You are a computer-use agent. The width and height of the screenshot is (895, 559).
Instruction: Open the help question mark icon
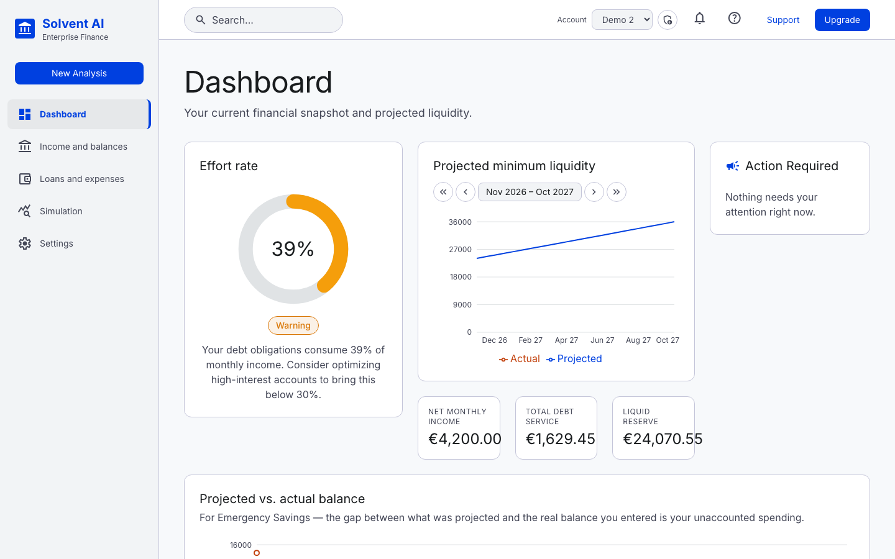coord(735,19)
